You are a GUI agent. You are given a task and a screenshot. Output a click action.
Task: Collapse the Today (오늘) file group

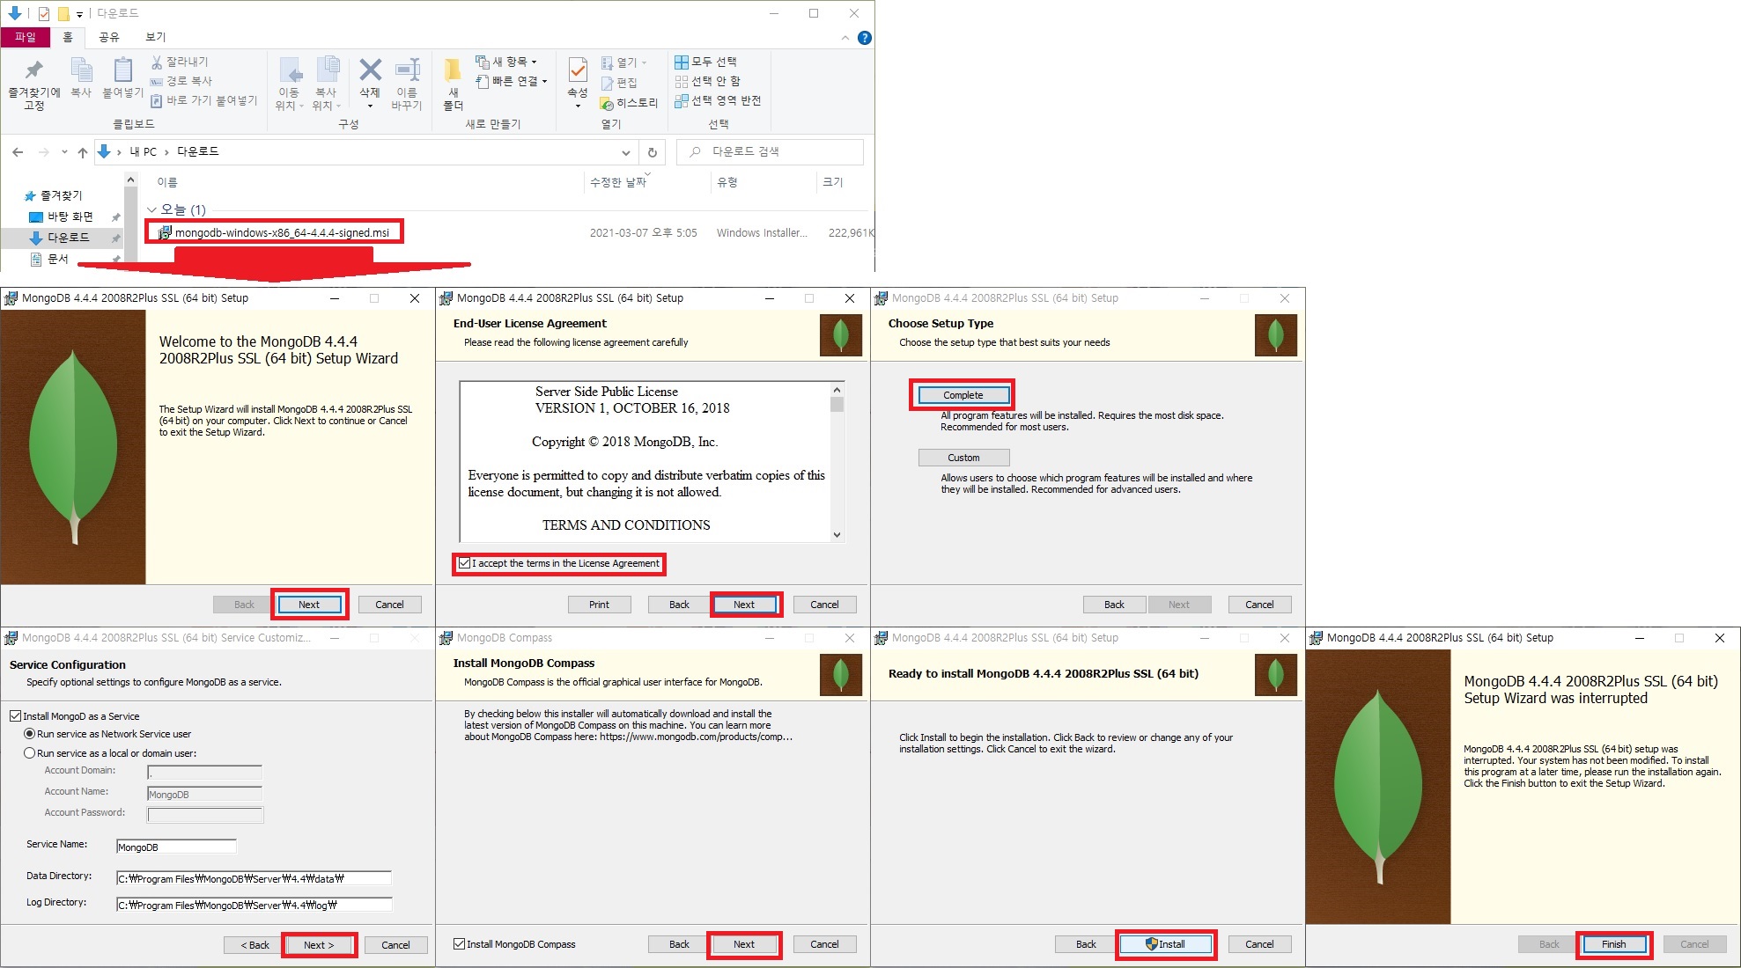click(151, 209)
